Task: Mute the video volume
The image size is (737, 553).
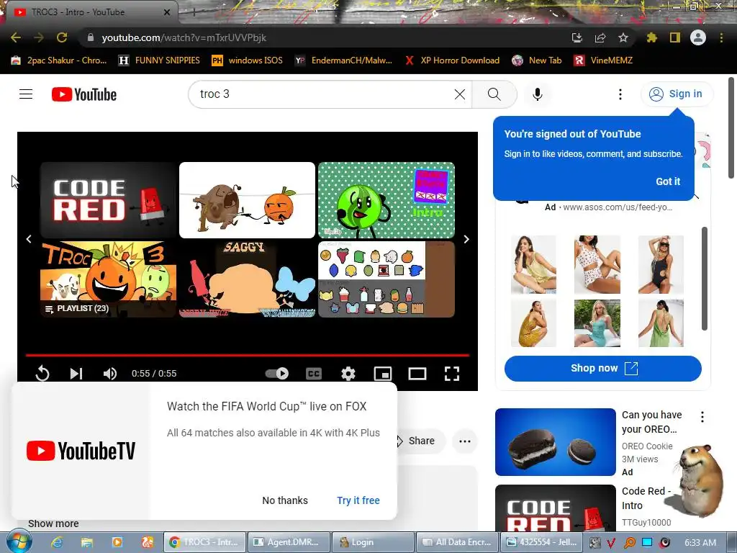Action: point(110,374)
